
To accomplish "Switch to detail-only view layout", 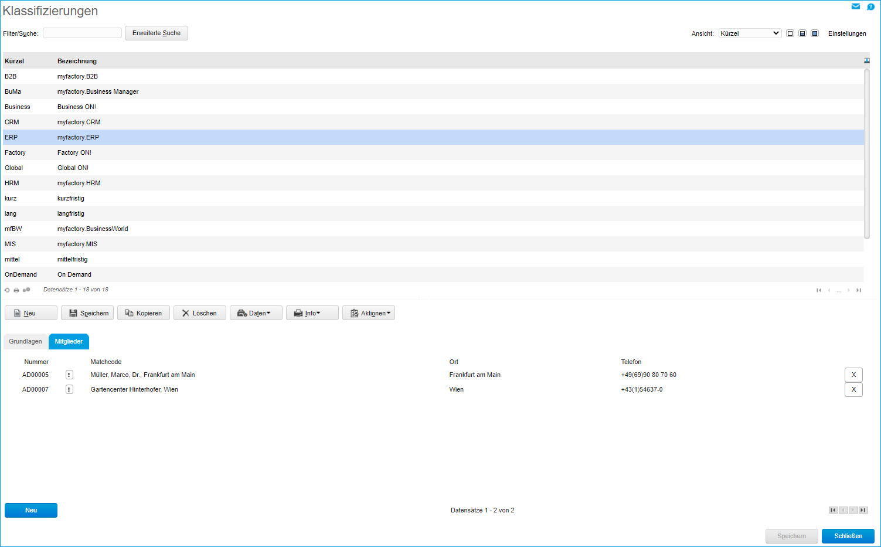I will tap(815, 33).
